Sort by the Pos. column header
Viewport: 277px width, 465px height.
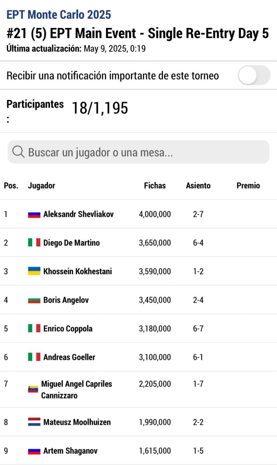pos(11,186)
